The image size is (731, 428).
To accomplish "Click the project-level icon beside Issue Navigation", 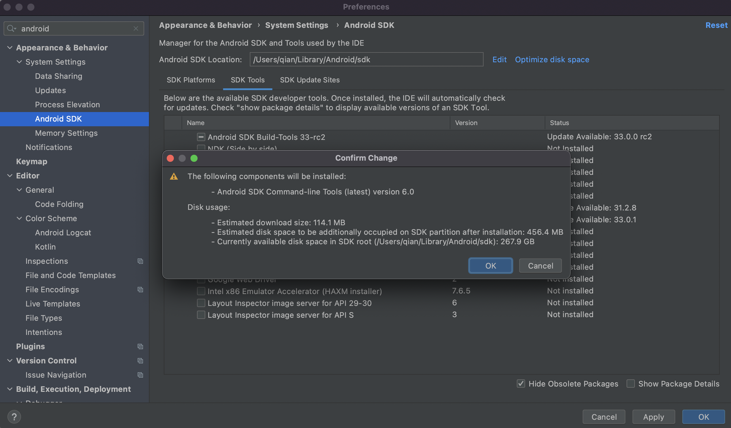I will pos(140,375).
